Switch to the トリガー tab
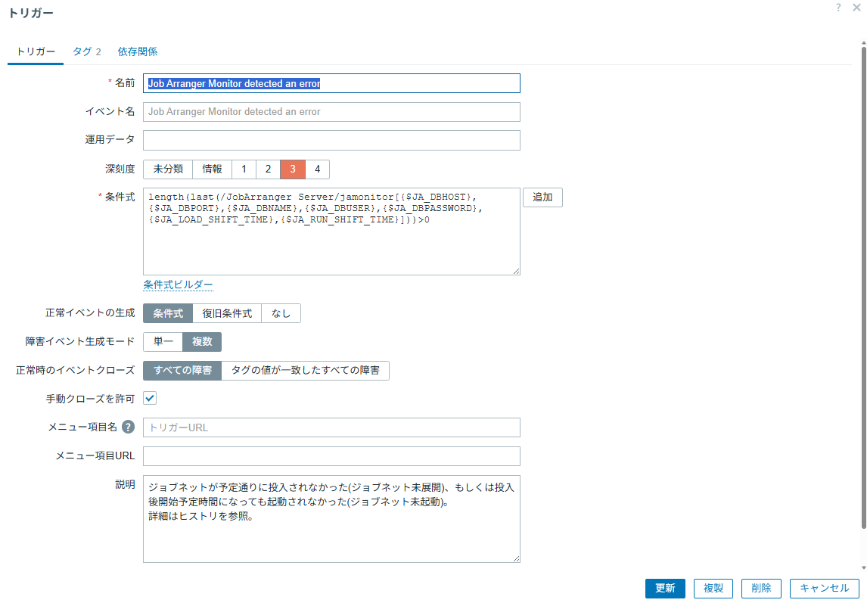 click(x=36, y=51)
